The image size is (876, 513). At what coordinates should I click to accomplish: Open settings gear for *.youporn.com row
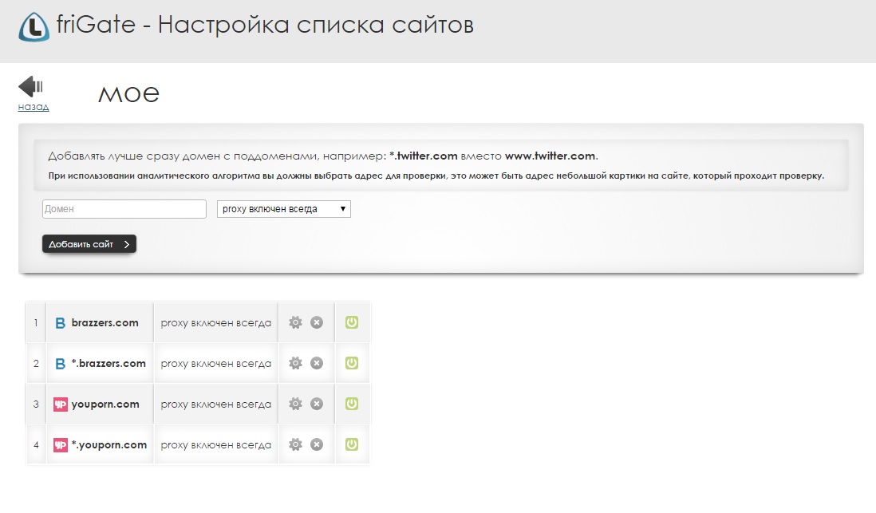[295, 444]
